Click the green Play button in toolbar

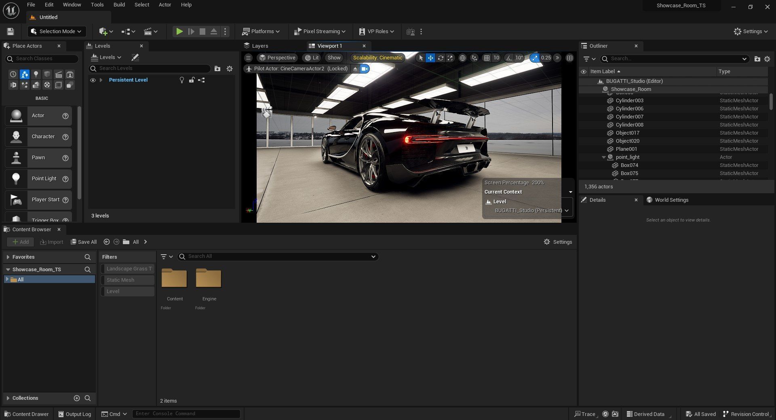click(x=179, y=32)
